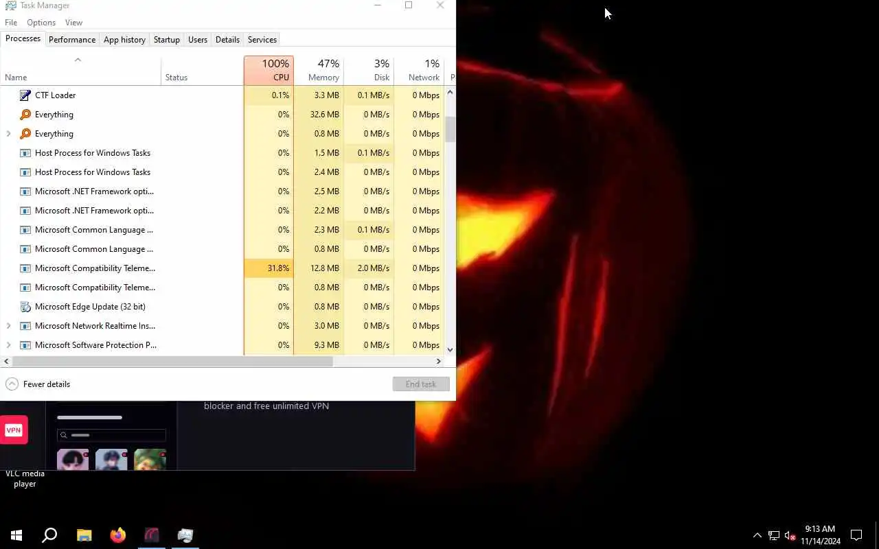Click the vertical scrollbar up arrow
Screen dimensions: 879x549
(450, 92)
